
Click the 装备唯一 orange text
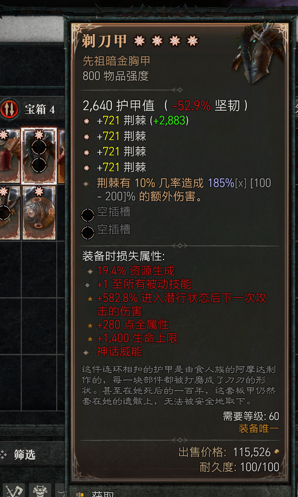(259, 429)
